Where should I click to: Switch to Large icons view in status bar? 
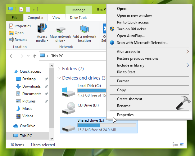182,145
